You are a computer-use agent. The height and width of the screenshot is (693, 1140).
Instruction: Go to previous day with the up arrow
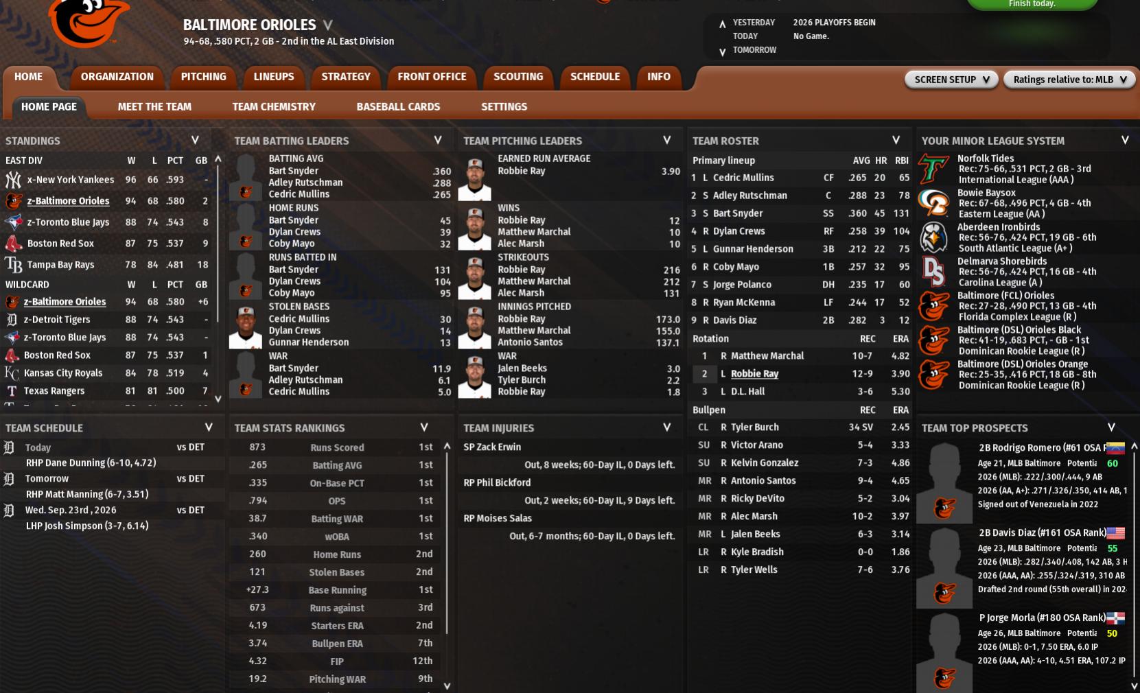[722, 24]
